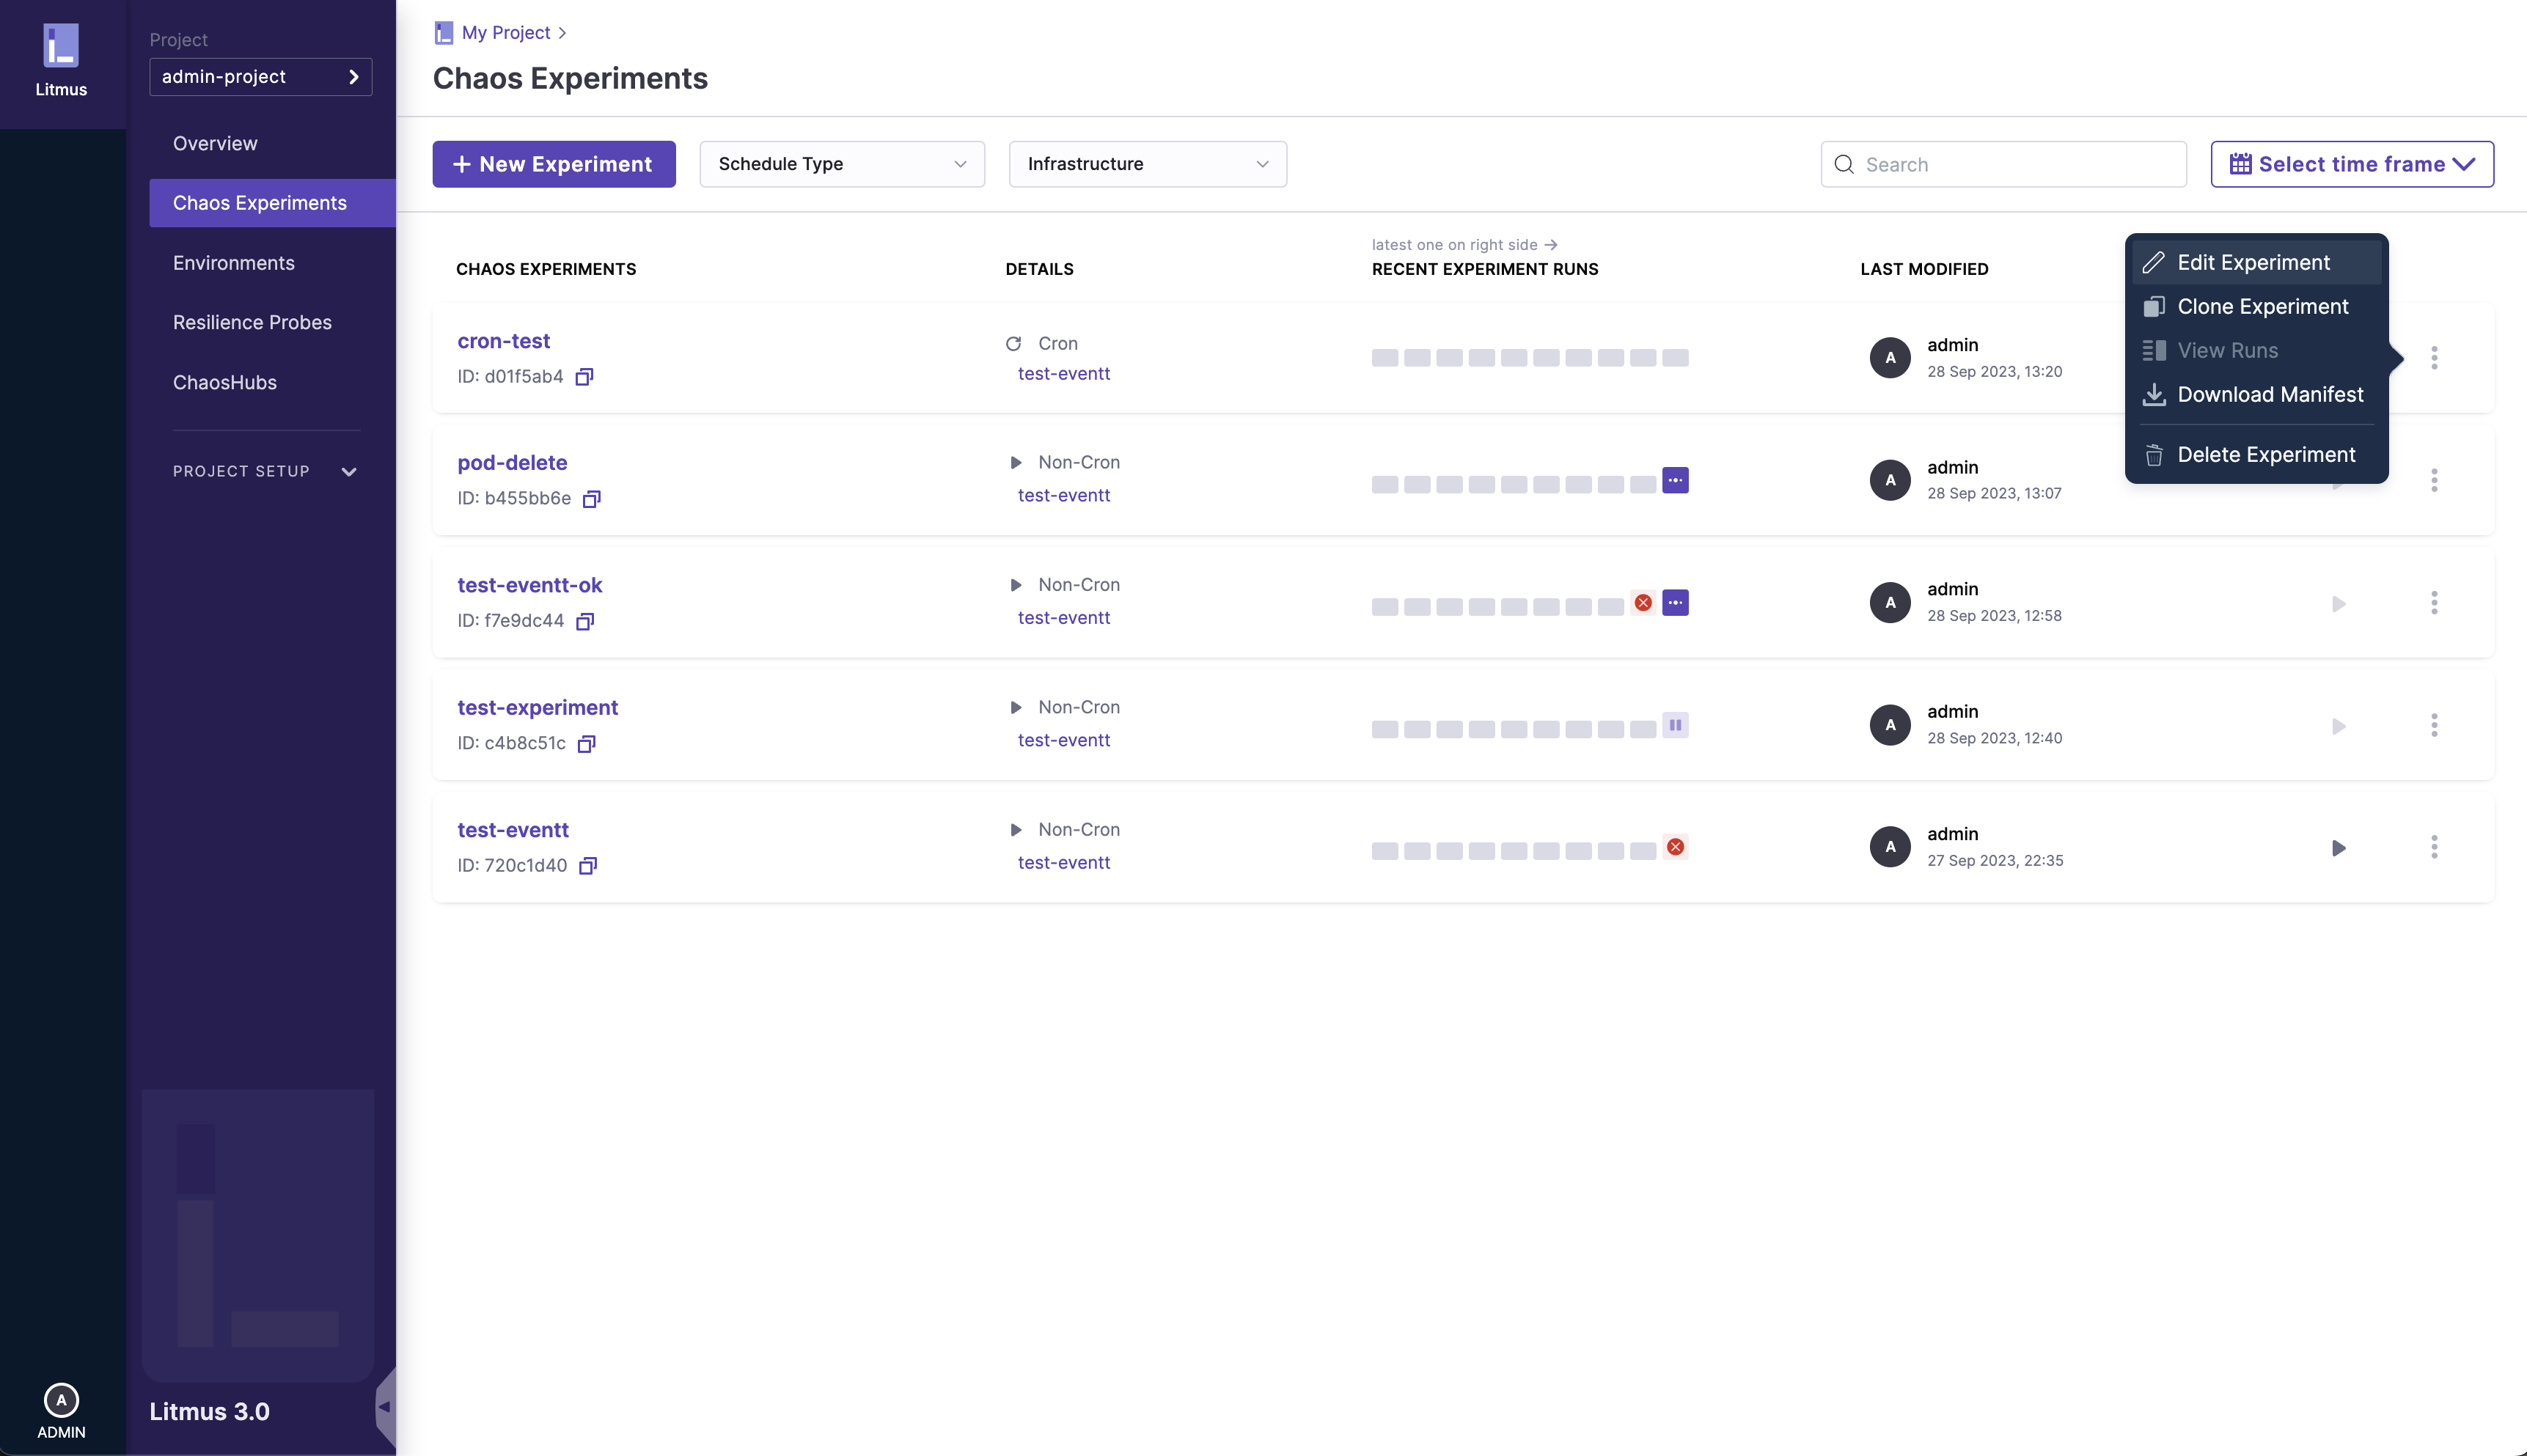
Task: Click the paused run status of test-experiment
Action: (1675, 725)
